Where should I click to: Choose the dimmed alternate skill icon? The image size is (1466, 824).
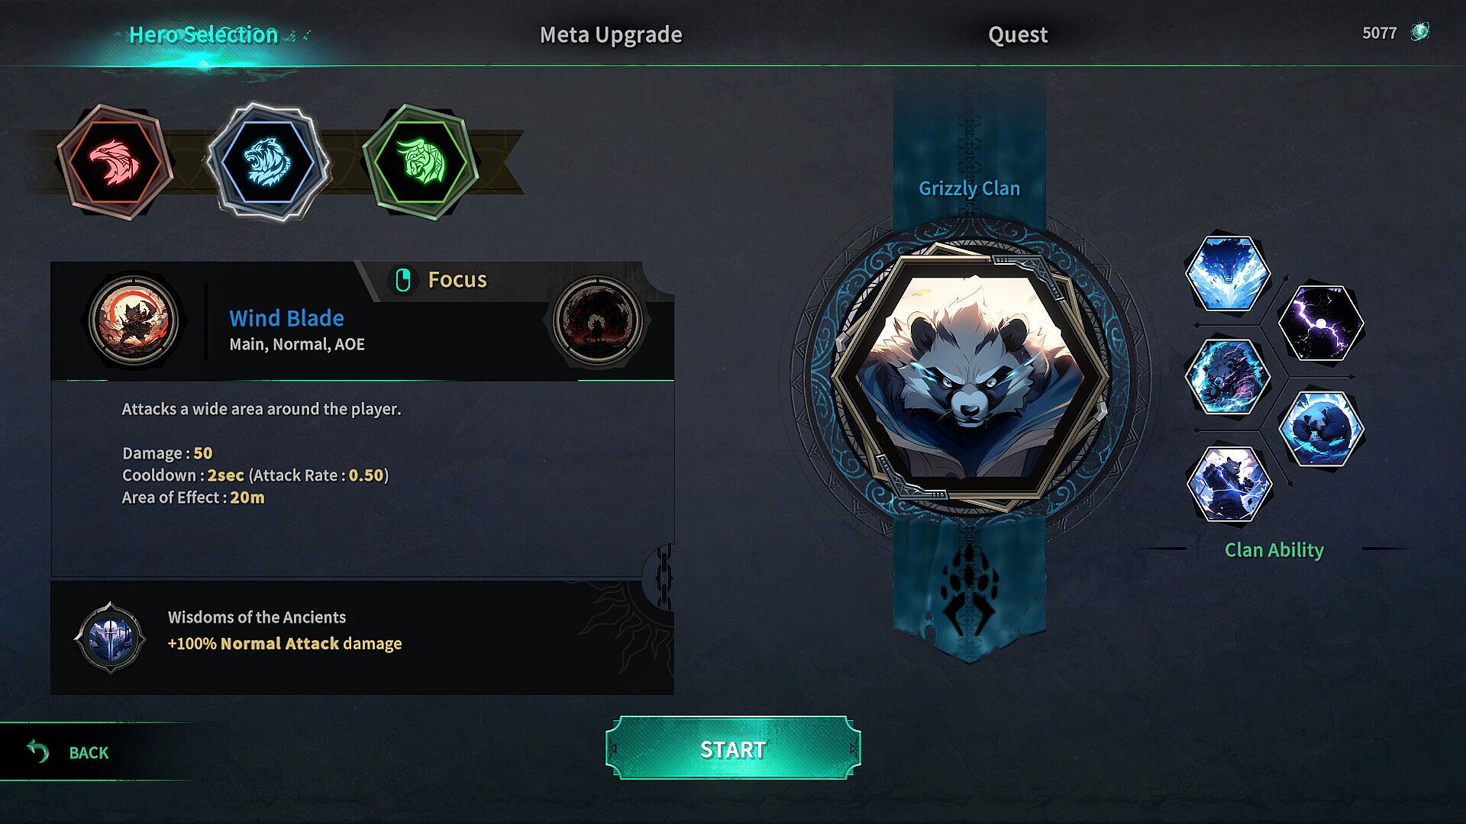(597, 319)
